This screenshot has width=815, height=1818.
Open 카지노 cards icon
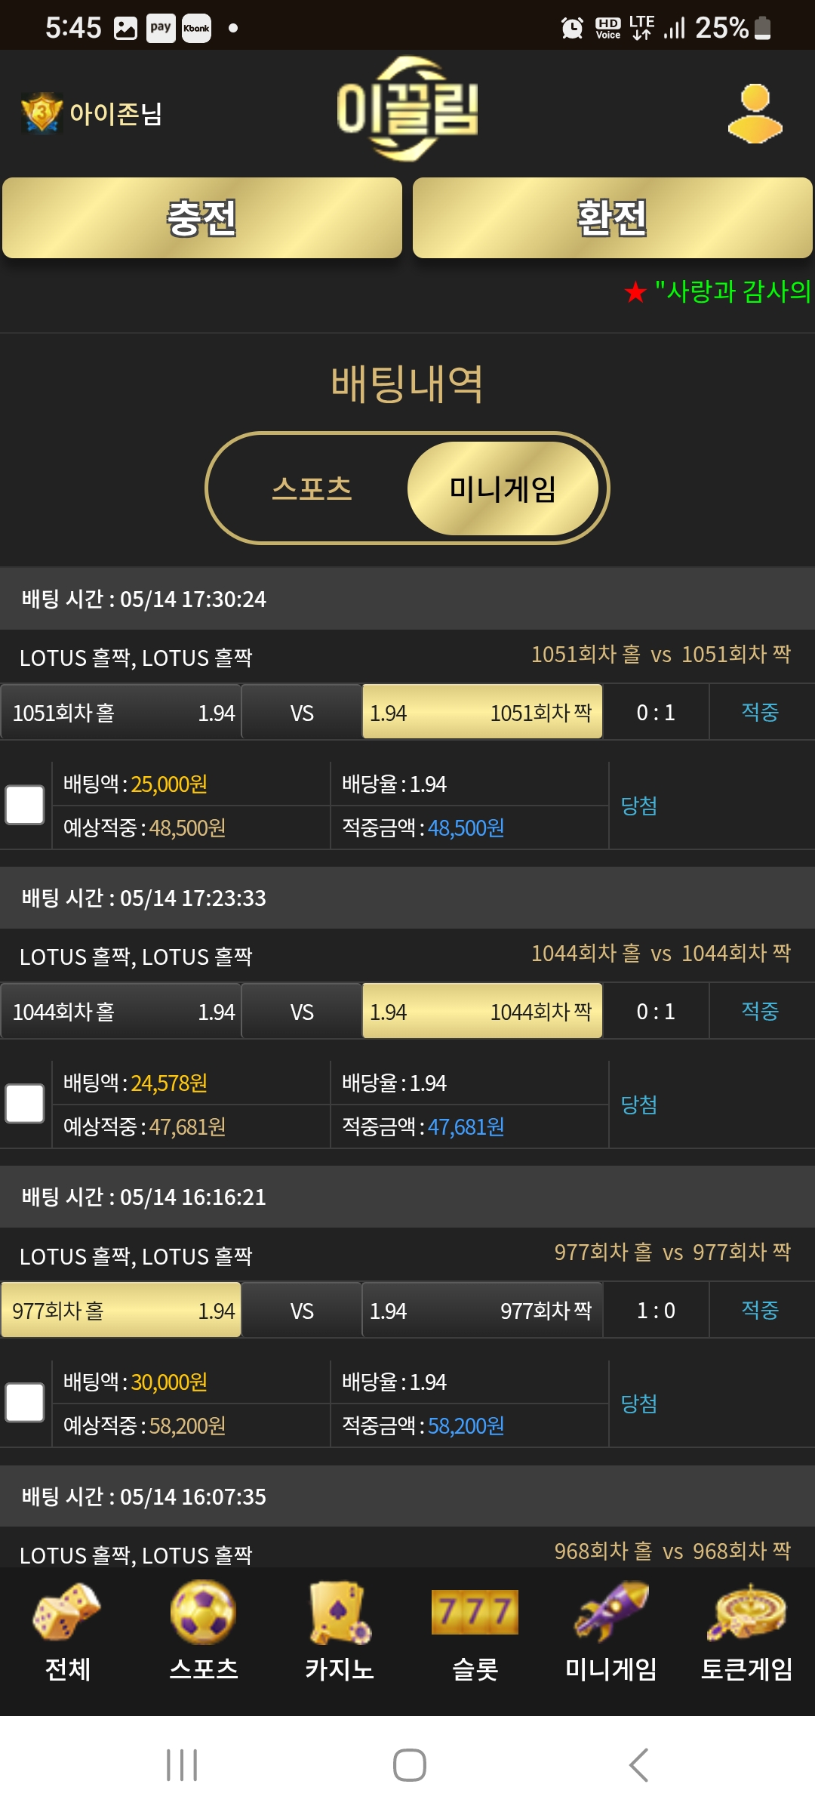tap(339, 1612)
